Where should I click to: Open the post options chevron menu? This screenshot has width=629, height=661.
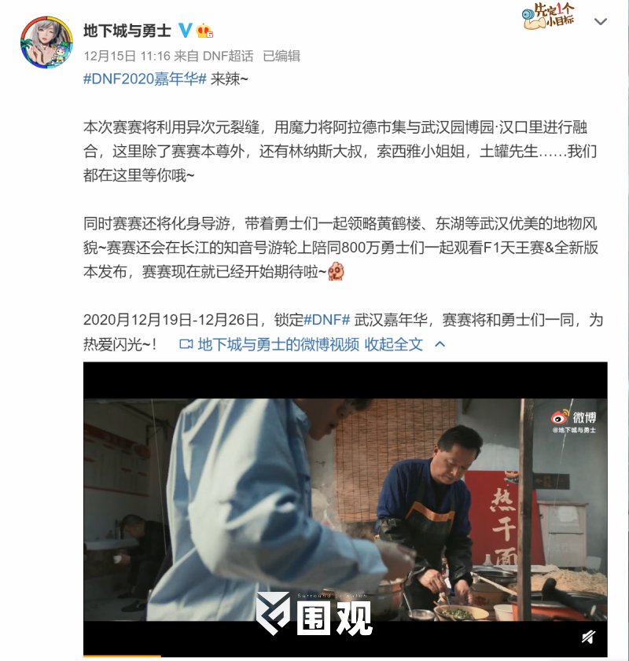(x=601, y=21)
